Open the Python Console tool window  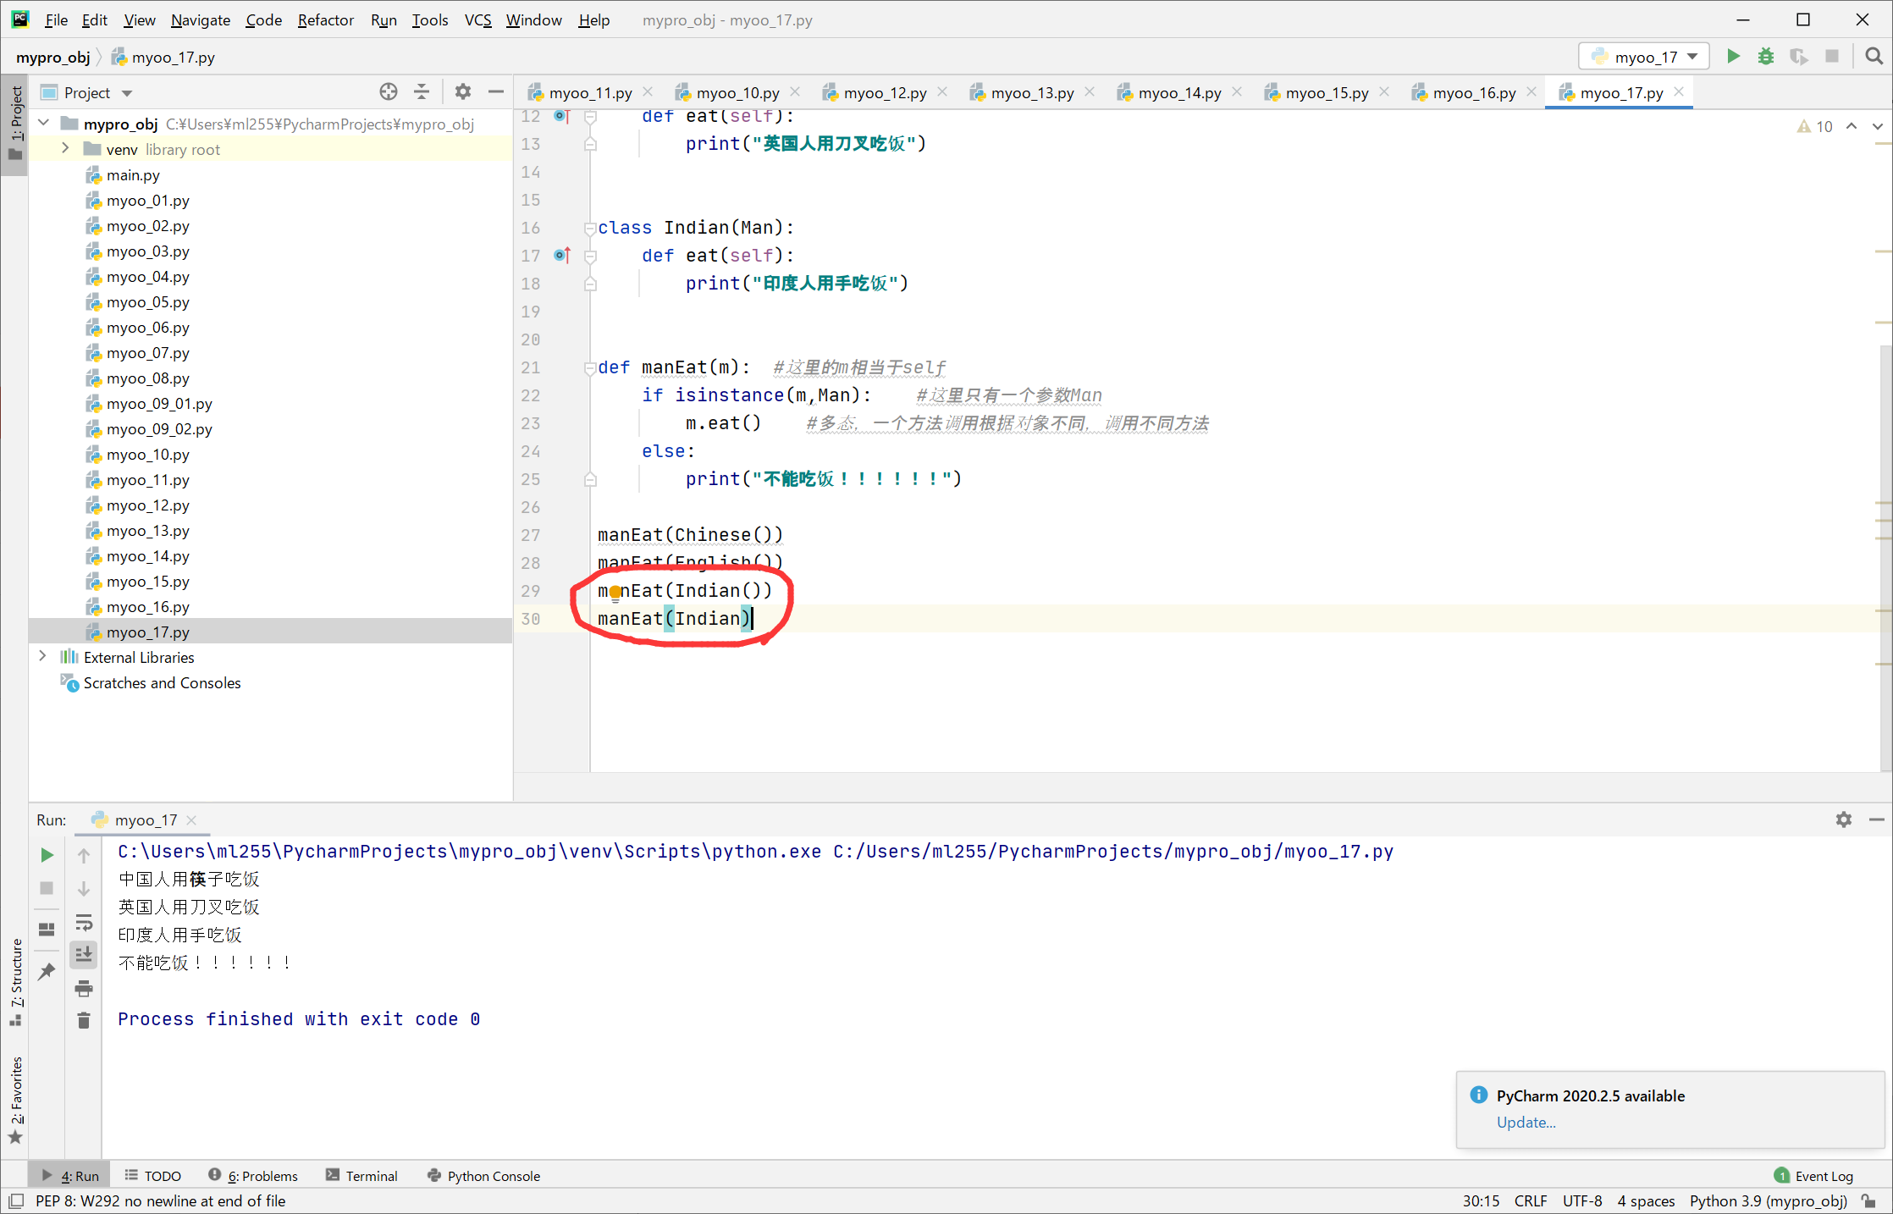[x=483, y=1176]
